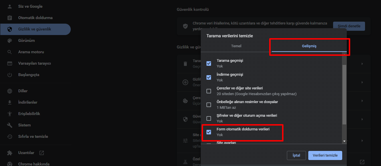
Task: Click the Verileri temizle button
Action: [x=325, y=155]
